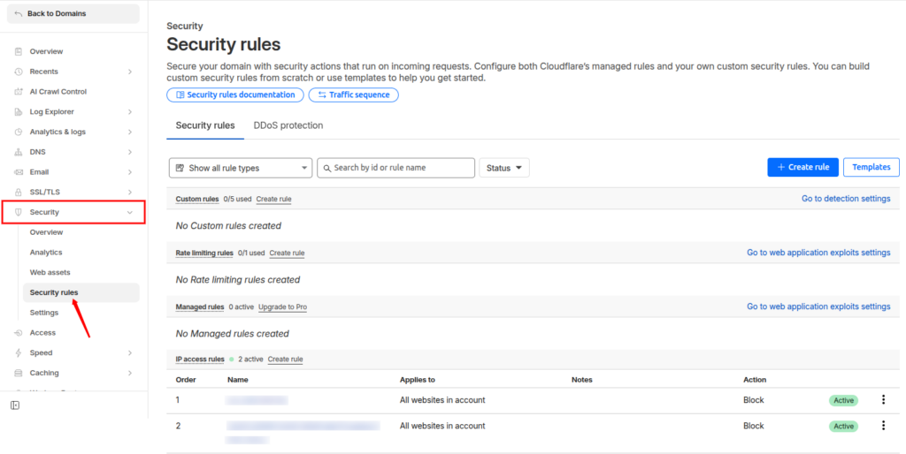Click the Managed rules section label
The height and width of the screenshot is (454, 906).
pyautogui.click(x=200, y=306)
